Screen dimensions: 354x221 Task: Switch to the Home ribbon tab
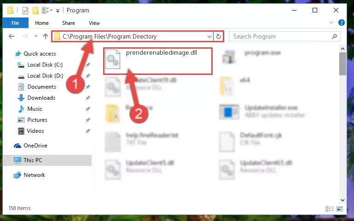[x=42, y=23]
